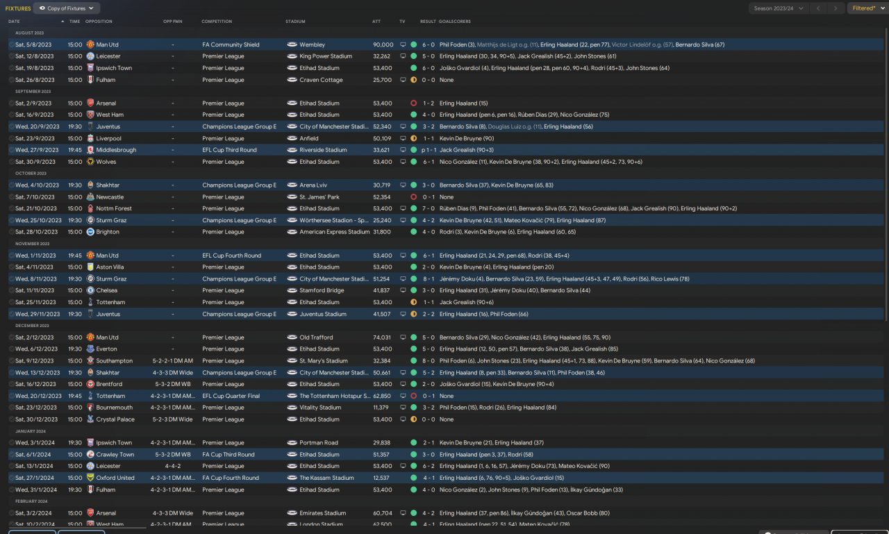Click the Arsenal badge on the 2/9/2023 row
This screenshot has height=534, width=889.
(x=90, y=103)
